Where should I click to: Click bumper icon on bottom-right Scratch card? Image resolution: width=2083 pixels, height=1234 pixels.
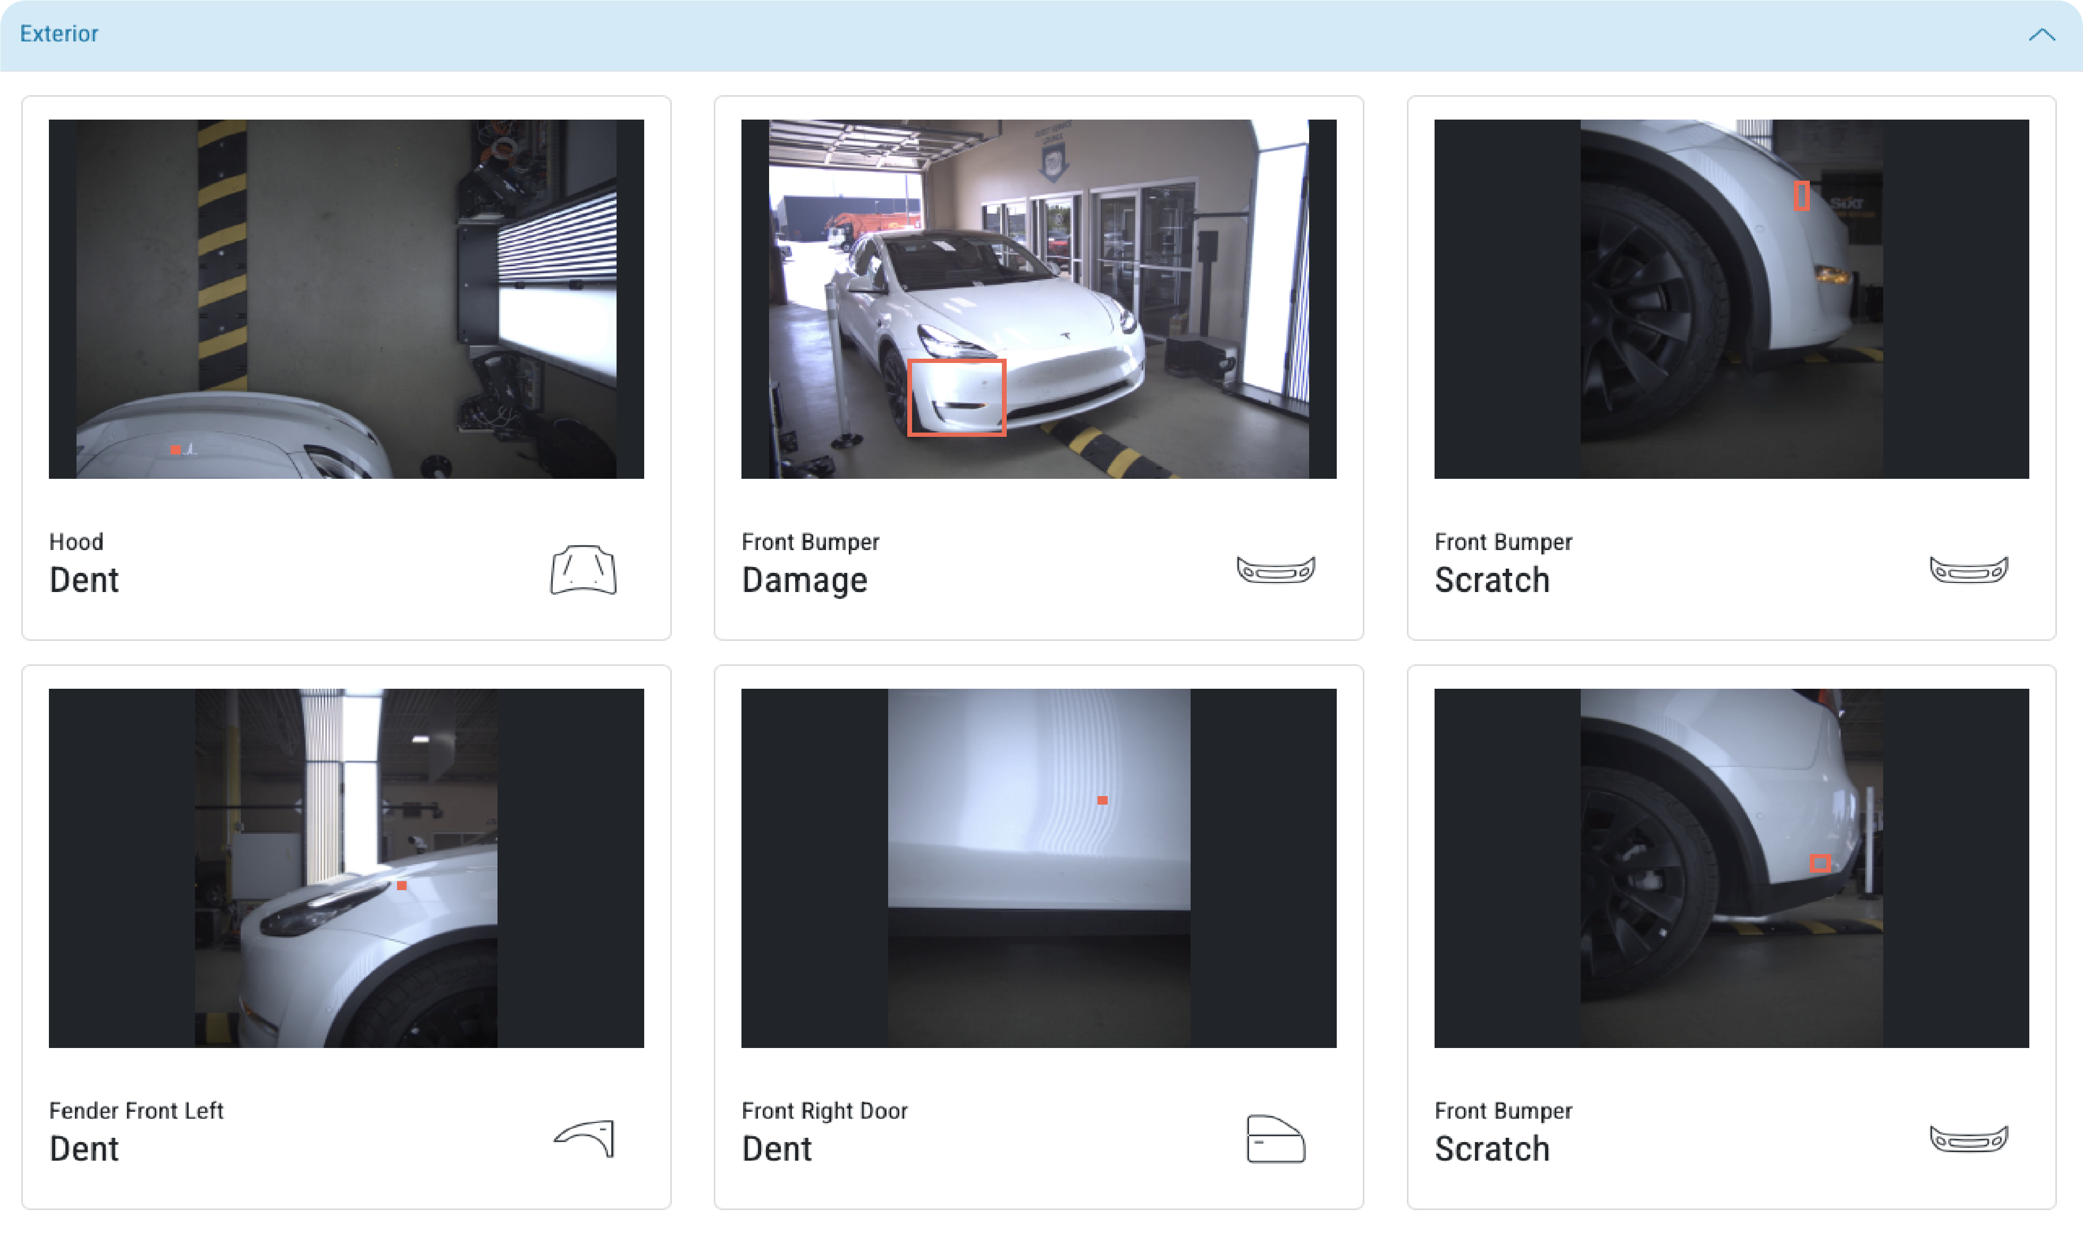pyautogui.click(x=1968, y=1138)
